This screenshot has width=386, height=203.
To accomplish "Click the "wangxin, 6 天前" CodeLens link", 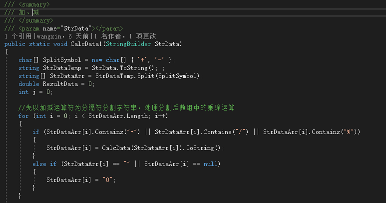I will (x=58, y=36).
